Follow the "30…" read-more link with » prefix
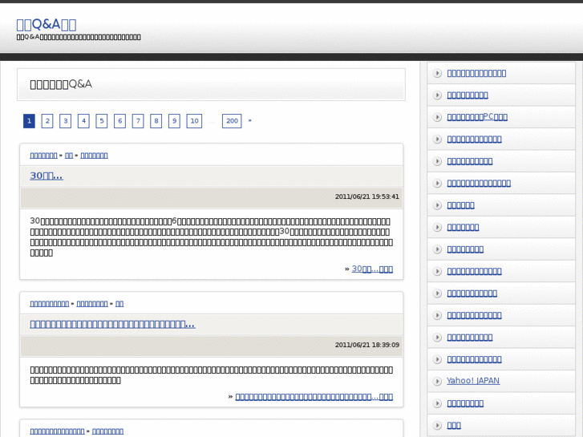Viewport: 583px width, 437px height. [372, 269]
